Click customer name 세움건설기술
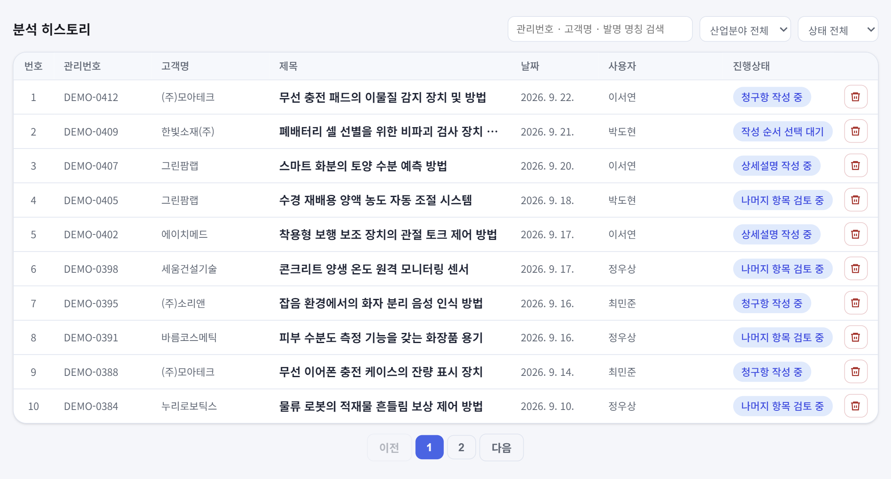The width and height of the screenshot is (891, 479). pyautogui.click(x=189, y=269)
